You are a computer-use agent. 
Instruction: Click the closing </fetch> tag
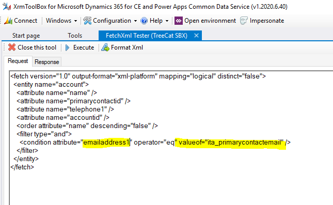point(22,167)
